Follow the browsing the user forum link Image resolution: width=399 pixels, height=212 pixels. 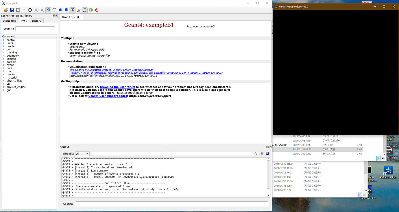click(x=117, y=87)
